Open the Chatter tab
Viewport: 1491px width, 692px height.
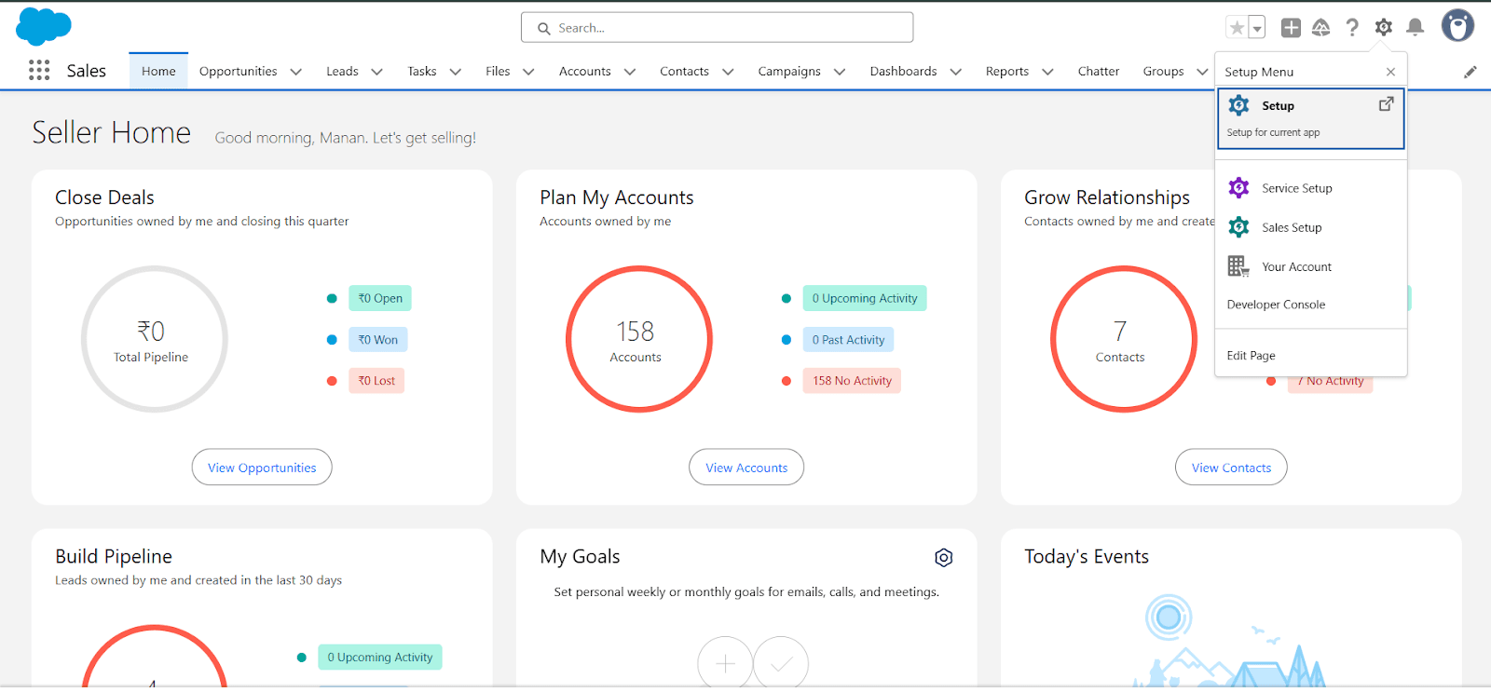click(1099, 71)
